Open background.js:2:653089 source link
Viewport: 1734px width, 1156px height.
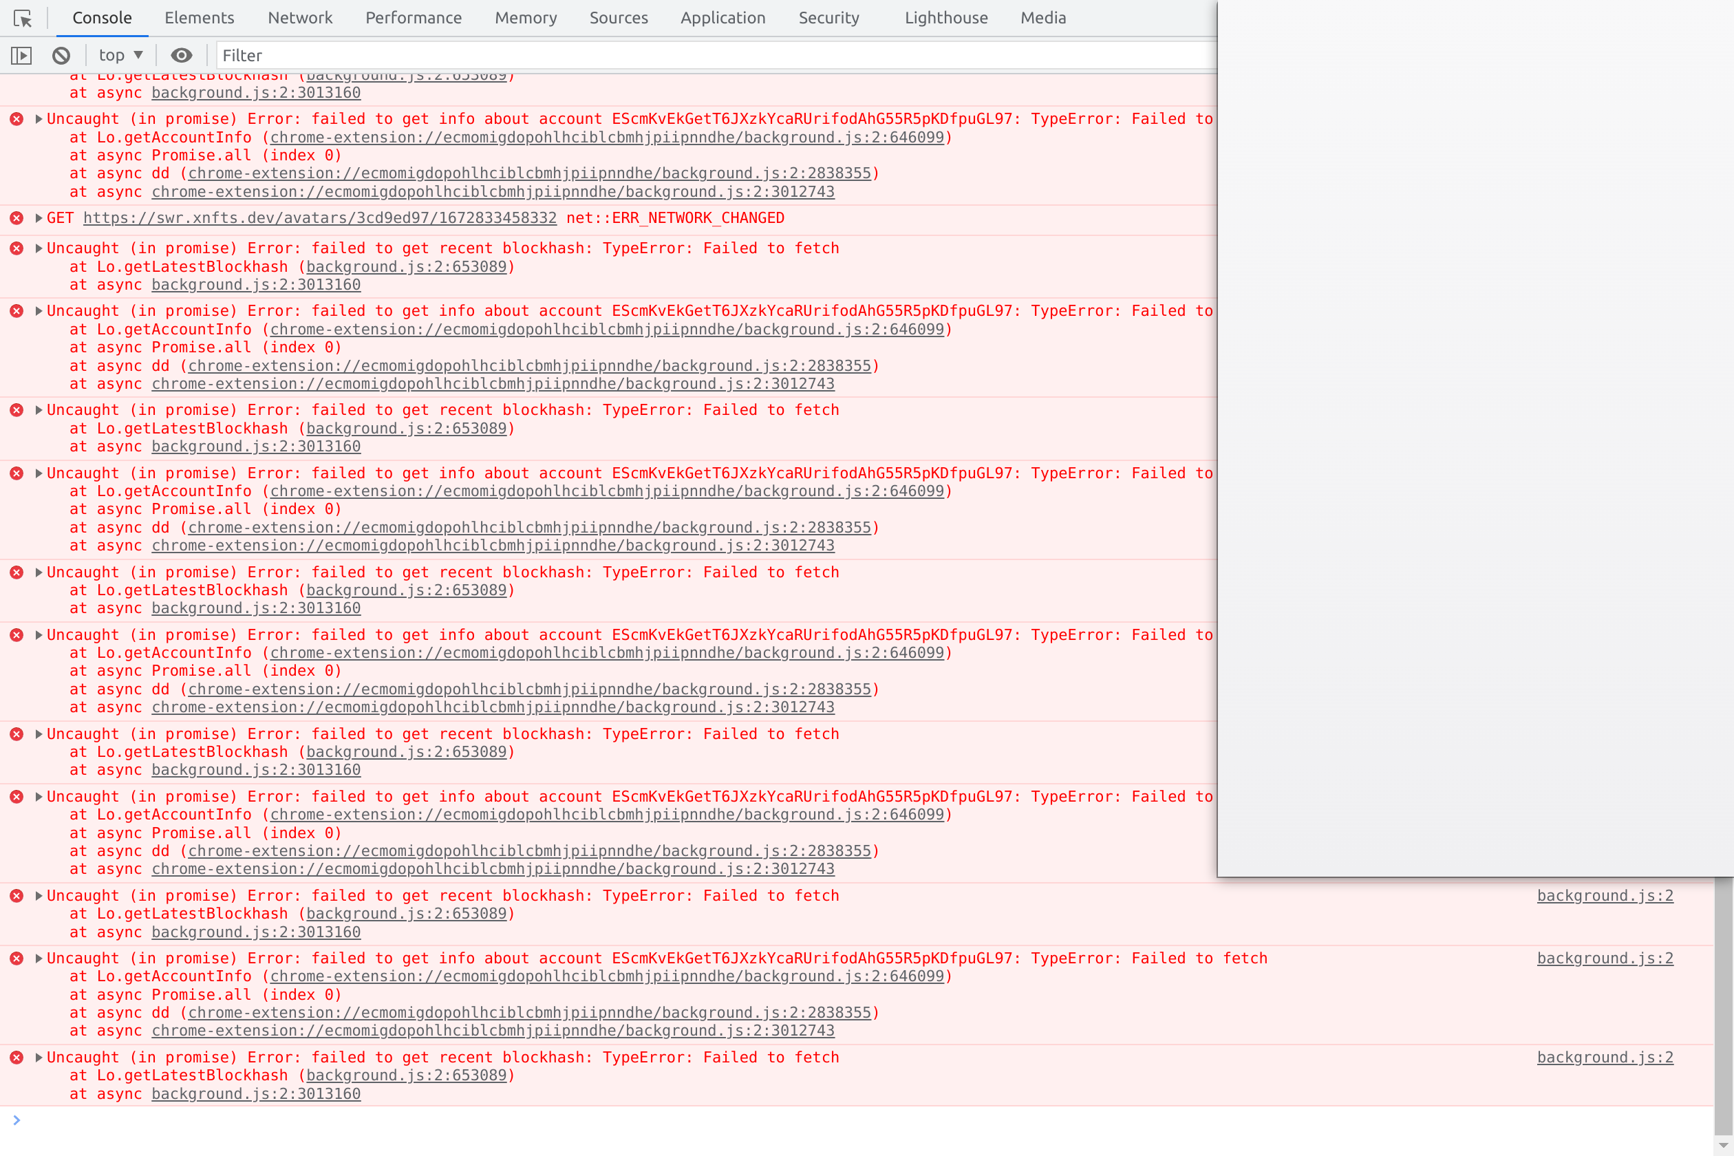coord(406,267)
